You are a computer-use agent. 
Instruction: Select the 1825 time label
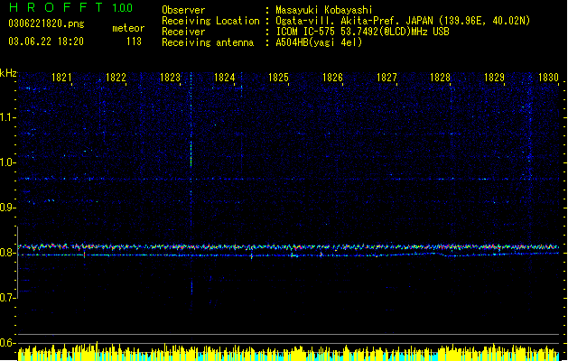pos(278,78)
